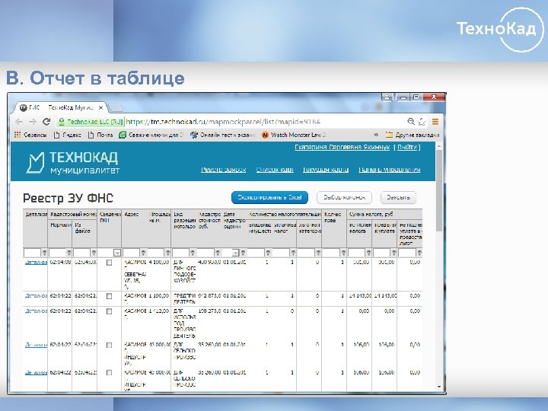
Task: Go forward in the Chrome browser
Action: [x=33, y=122]
